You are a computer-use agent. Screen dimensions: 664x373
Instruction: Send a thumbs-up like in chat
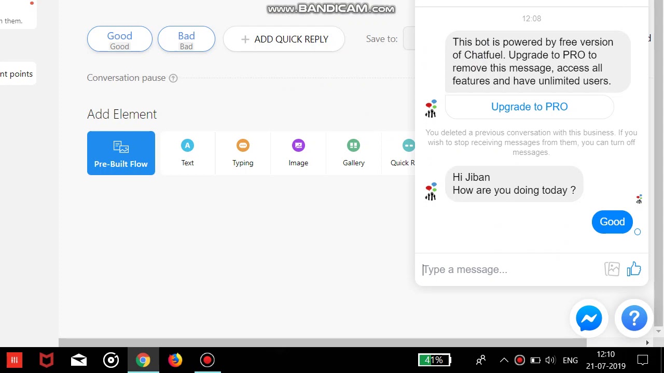coord(634,269)
